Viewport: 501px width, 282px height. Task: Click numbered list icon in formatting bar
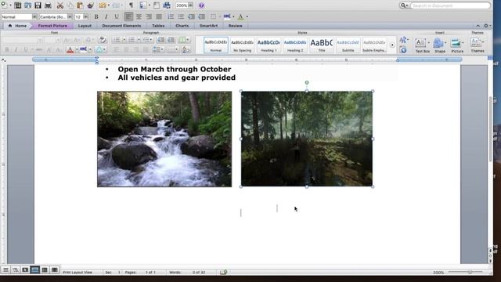pyautogui.click(x=171, y=16)
